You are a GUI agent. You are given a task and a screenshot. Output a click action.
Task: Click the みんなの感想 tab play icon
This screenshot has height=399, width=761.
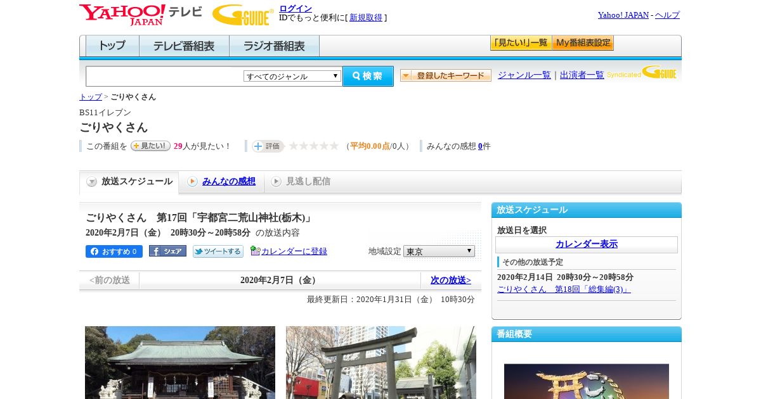point(192,182)
